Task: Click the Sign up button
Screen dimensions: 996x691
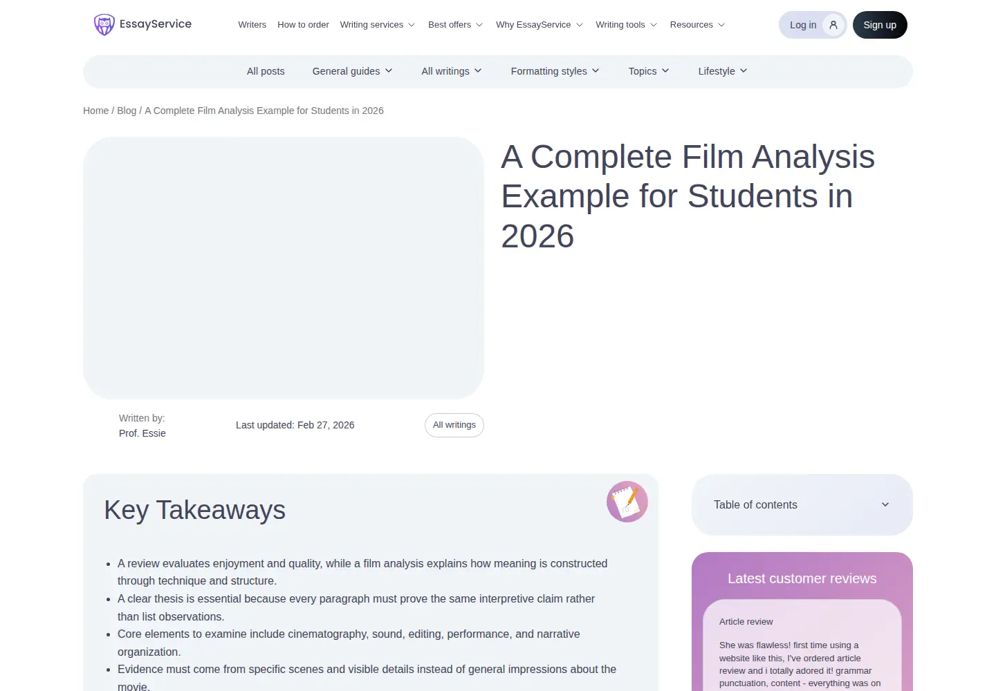Action: (880, 25)
